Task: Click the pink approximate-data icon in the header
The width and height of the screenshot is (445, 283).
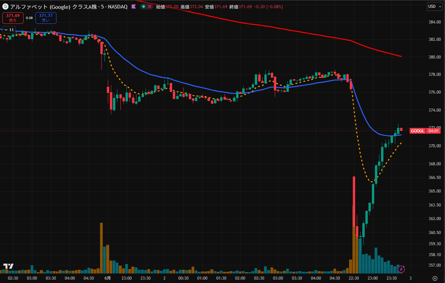Action: 149,7
